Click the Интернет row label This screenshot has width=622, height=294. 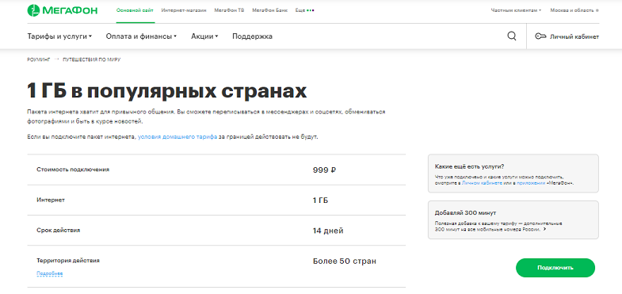coord(51,200)
